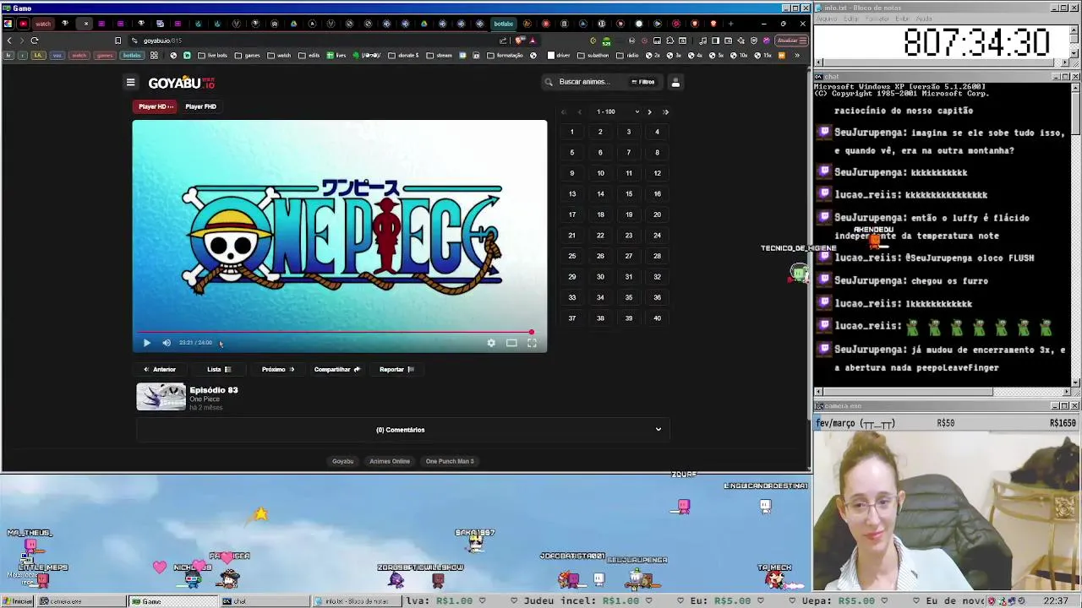Click the One Punch Man 3 footer link

450,461
